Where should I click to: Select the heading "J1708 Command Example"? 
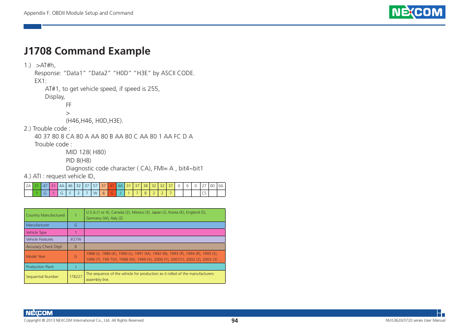coord(87,51)
